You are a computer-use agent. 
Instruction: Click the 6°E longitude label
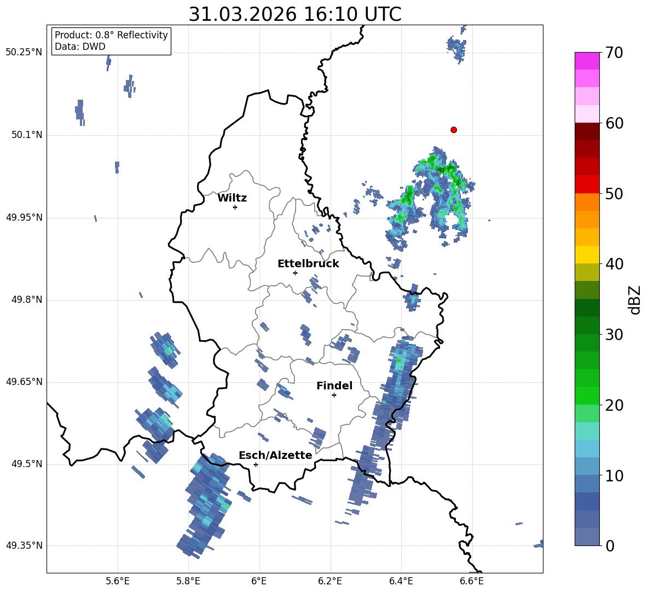[x=259, y=581]
